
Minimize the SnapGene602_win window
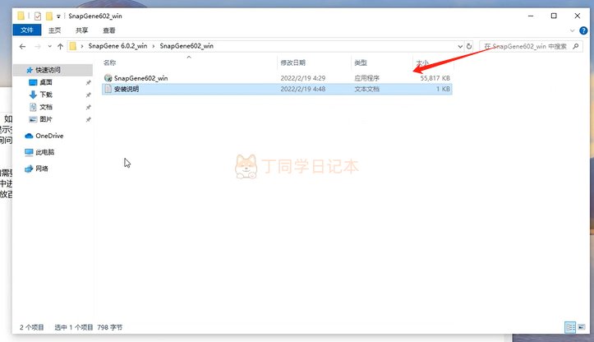point(531,16)
